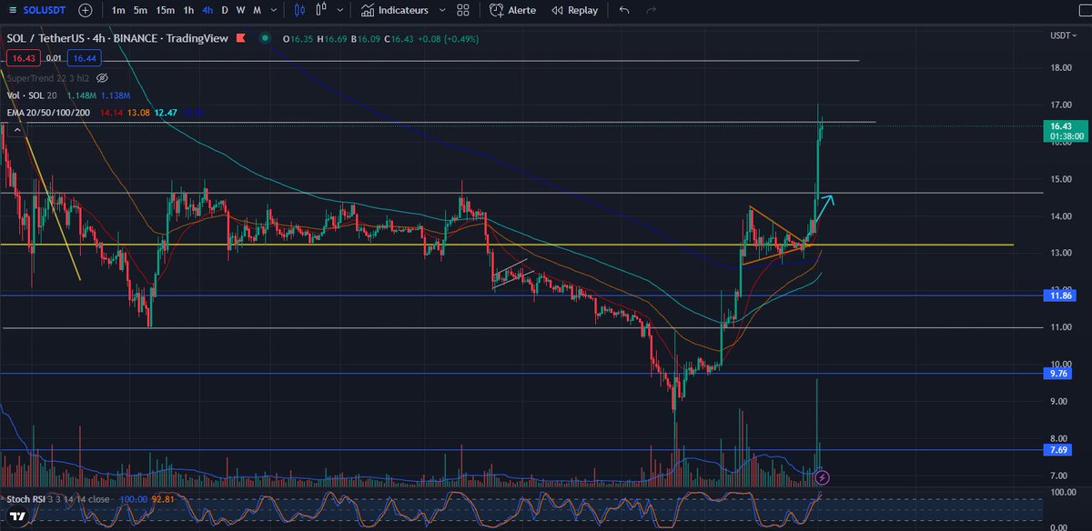Undo the last chart action
1092x531 pixels.
tap(623, 11)
